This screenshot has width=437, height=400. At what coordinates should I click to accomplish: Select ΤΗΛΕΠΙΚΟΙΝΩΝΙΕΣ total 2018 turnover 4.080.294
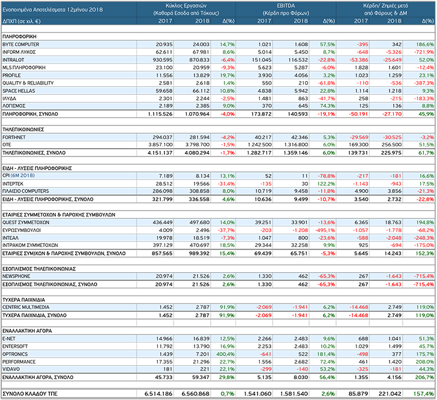click(197, 153)
